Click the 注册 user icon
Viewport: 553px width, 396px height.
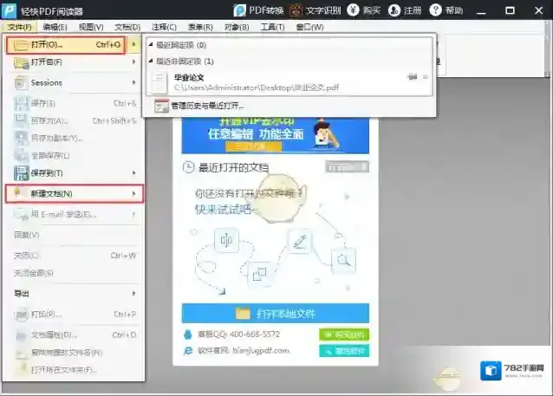[394, 10]
